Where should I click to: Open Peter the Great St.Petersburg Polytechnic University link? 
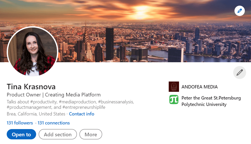coord(211,101)
